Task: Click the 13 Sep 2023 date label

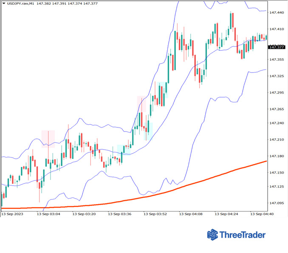Action: click(12, 214)
